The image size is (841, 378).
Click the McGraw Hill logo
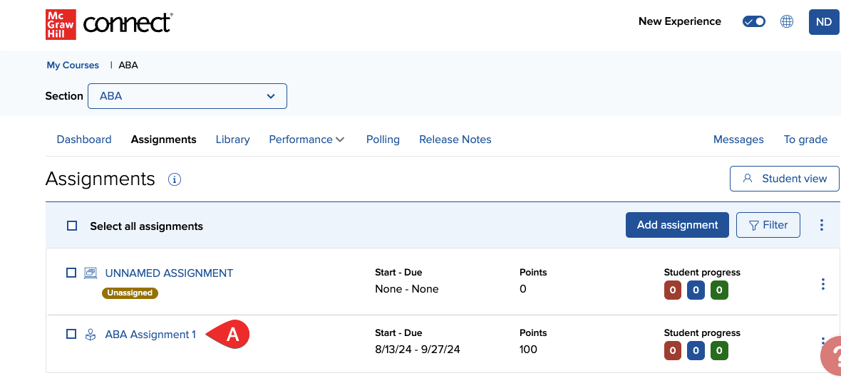(x=61, y=23)
